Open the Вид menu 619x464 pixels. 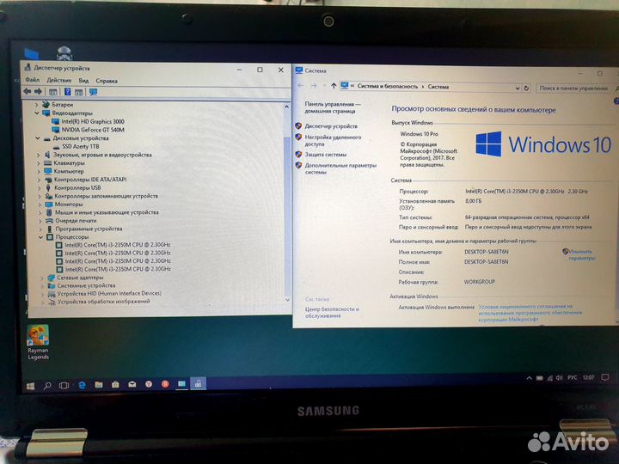click(x=83, y=81)
